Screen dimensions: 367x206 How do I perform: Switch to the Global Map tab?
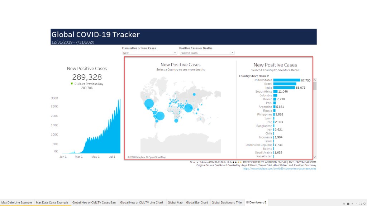click(x=175, y=202)
